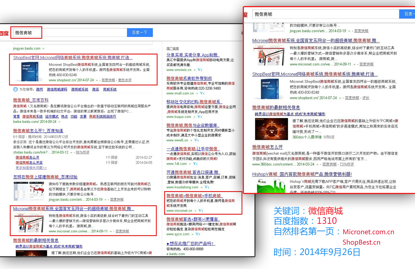415x269 pixels.
Task: Open 微信商城_百度百科 result
Action: pyautogui.click(x=31, y=100)
